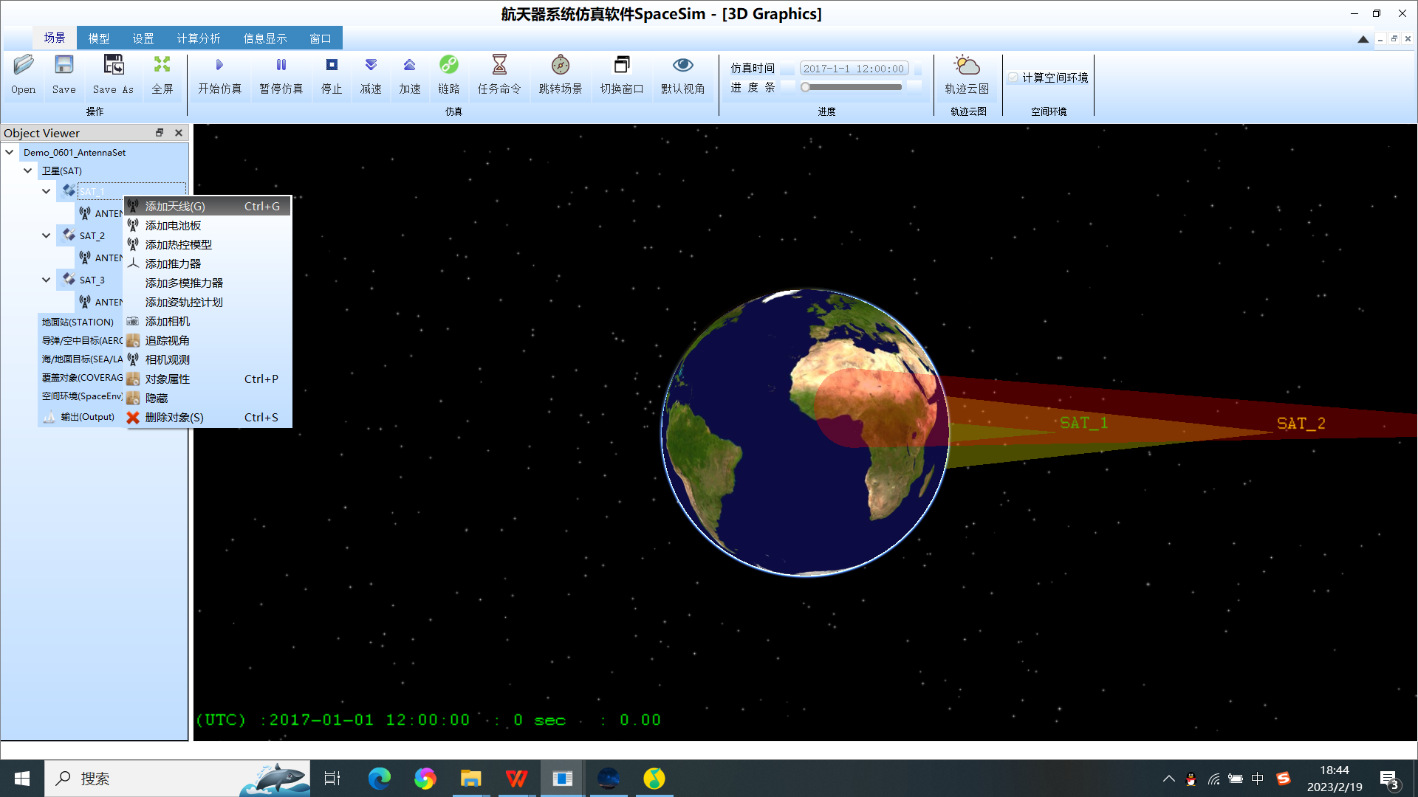The image size is (1418, 797).
Task: Collapse the SAT_2 tree node
Action: coord(47,235)
